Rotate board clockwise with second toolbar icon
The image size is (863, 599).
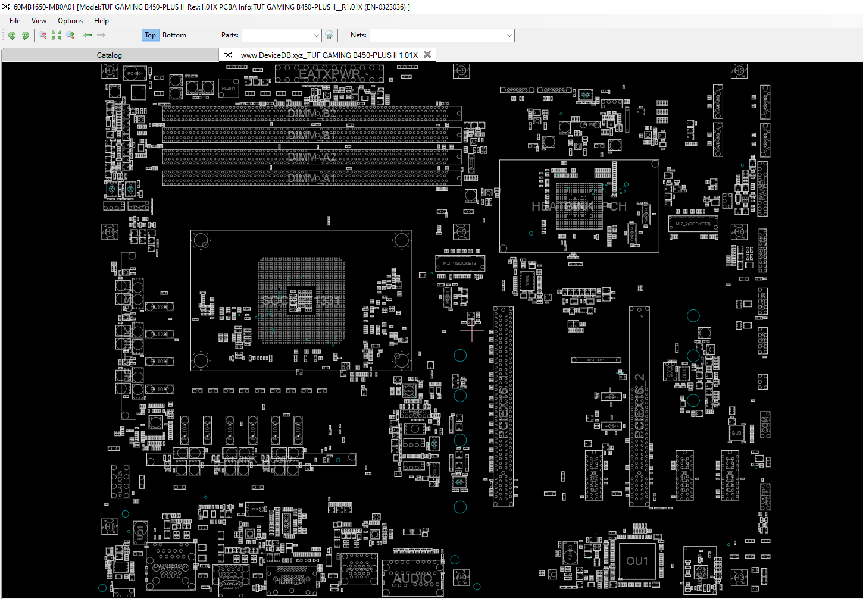coord(26,35)
